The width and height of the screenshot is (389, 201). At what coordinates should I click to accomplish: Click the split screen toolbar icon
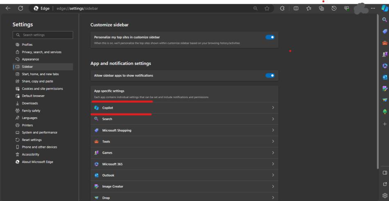pos(296,8)
